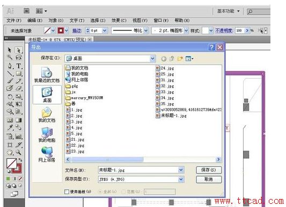The width and height of the screenshot is (286, 207).
Task: Click the search field at top right
Action: pyautogui.click(x=259, y=11)
